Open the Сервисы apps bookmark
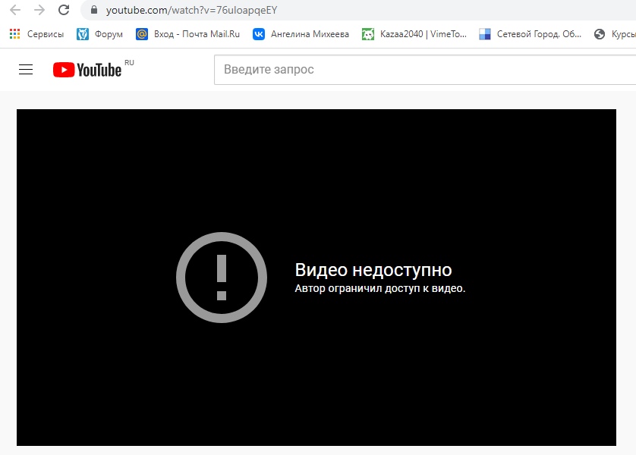This screenshot has width=636, height=455. pyautogui.click(x=36, y=34)
